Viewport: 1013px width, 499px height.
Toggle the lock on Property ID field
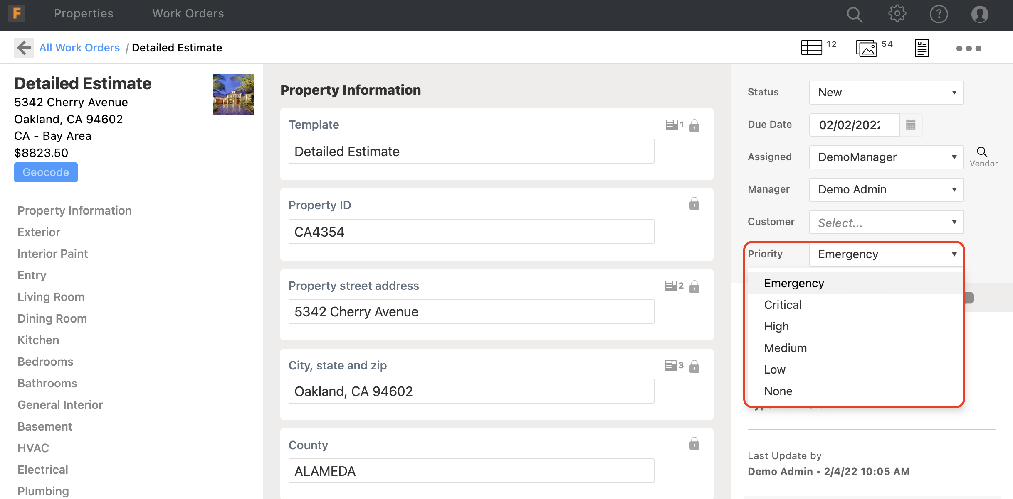[x=694, y=204]
